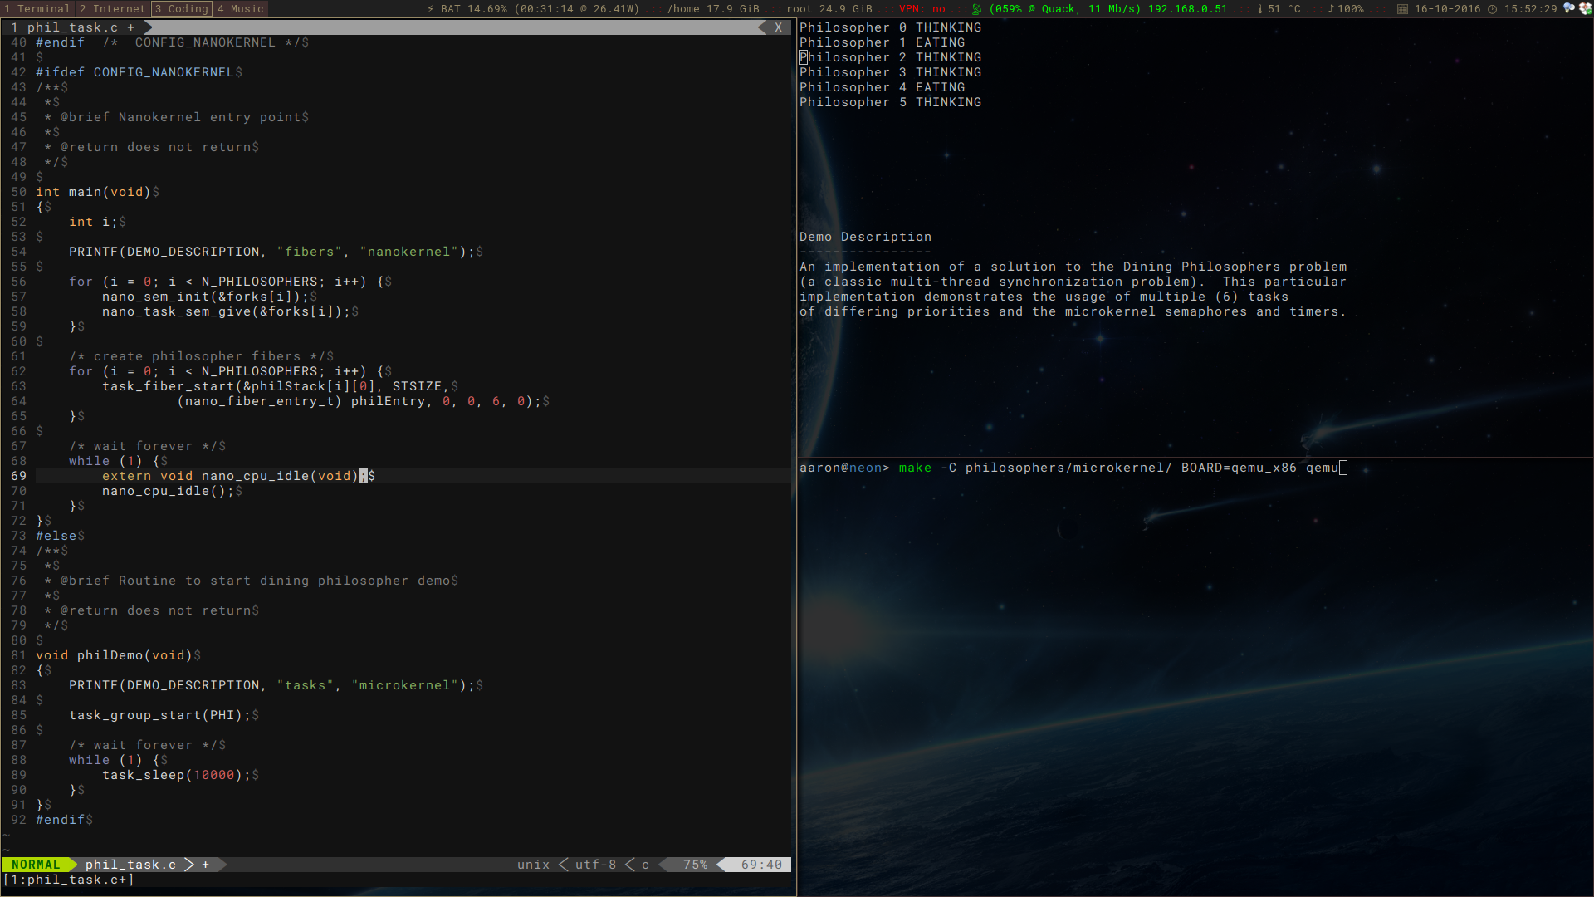Click the 'neon' hostname link in the terminal
The width and height of the screenshot is (1594, 897).
864,468
